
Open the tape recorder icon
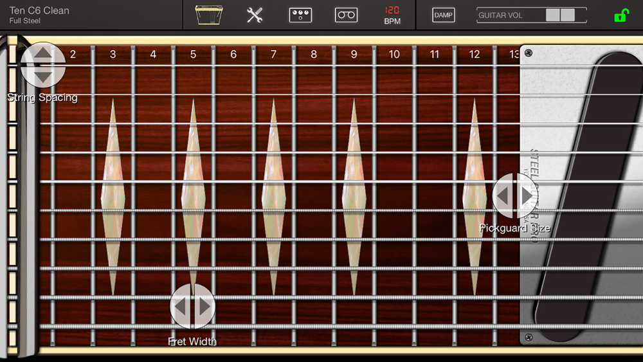pyautogui.click(x=346, y=15)
